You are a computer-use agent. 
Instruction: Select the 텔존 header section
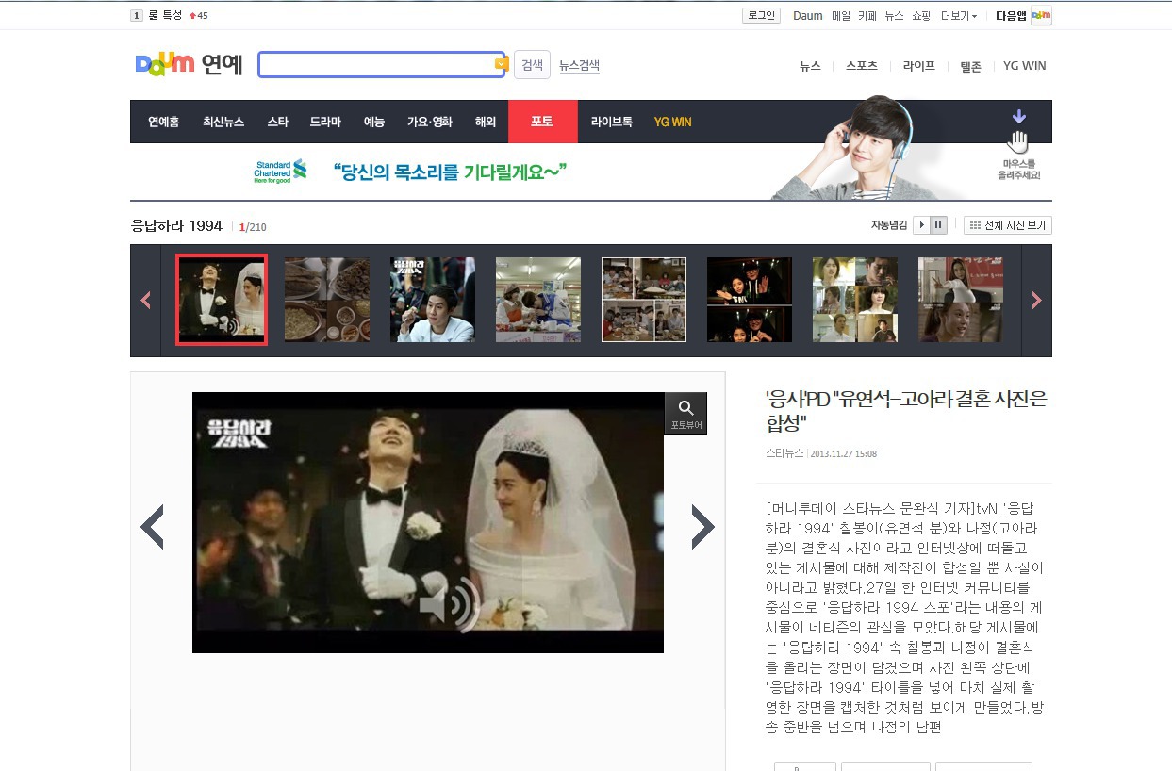[970, 66]
